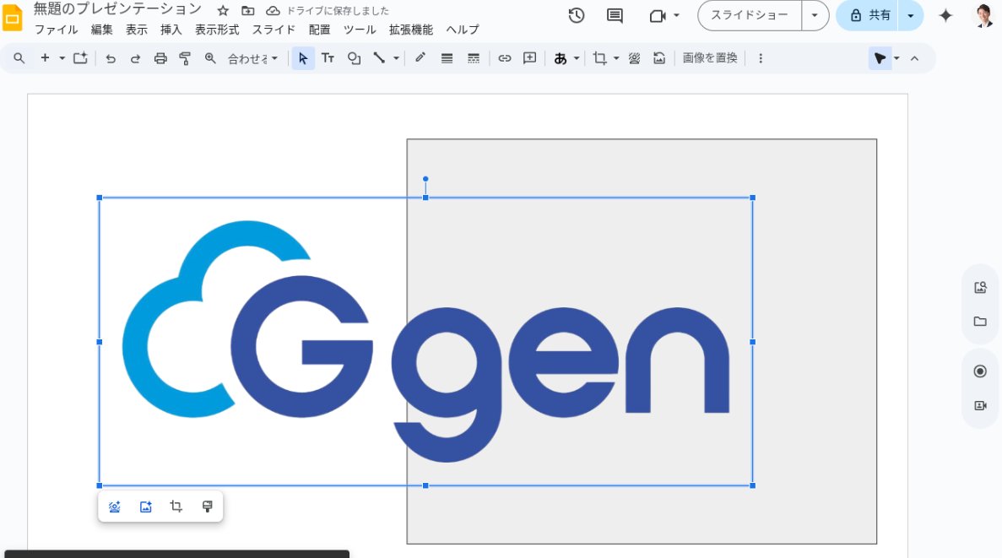
Task: Choose the line drawing tool
Action: pyautogui.click(x=380, y=58)
